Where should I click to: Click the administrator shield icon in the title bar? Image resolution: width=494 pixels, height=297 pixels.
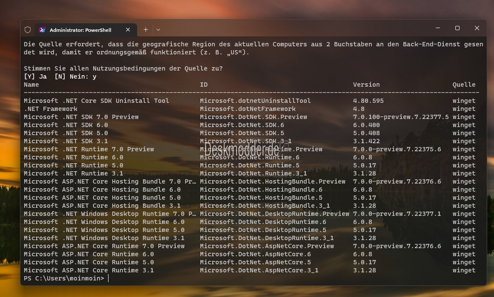click(x=28, y=30)
